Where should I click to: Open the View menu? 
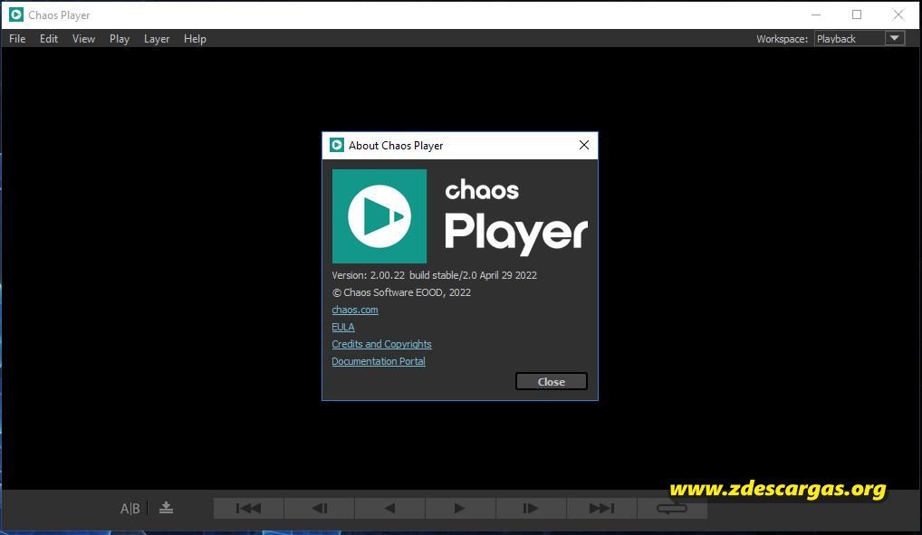[x=83, y=39]
